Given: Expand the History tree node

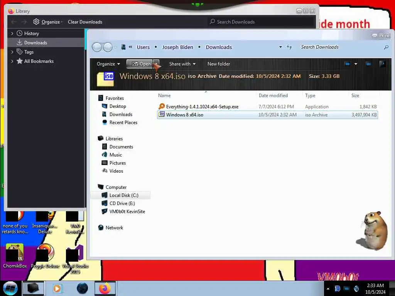Looking at the screenshot, I should pyautogui.click(x=12, y=34).
